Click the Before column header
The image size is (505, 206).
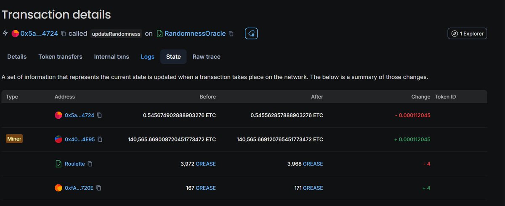tap(208, 96)
